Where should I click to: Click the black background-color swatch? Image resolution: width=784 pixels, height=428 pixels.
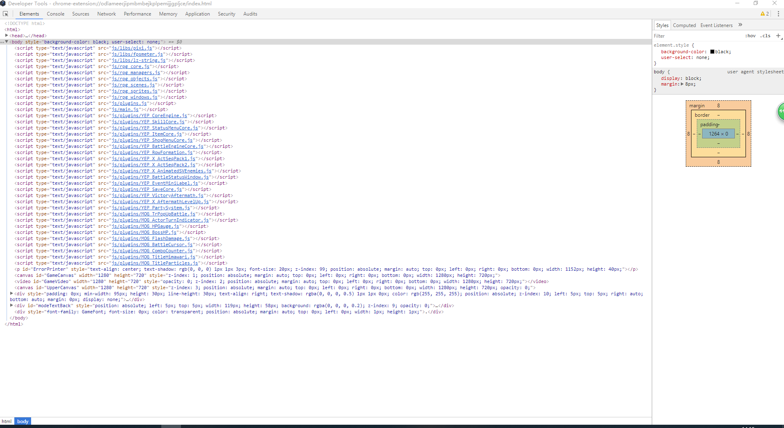point(712,52)
